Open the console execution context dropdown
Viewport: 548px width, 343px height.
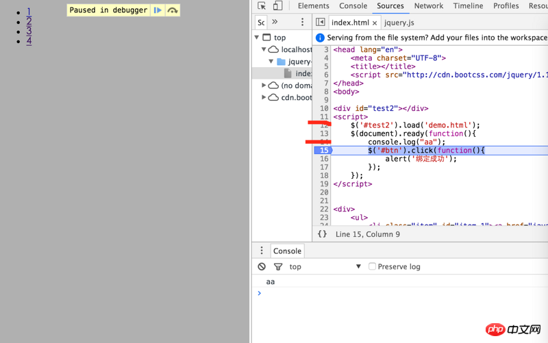(325, 266)
